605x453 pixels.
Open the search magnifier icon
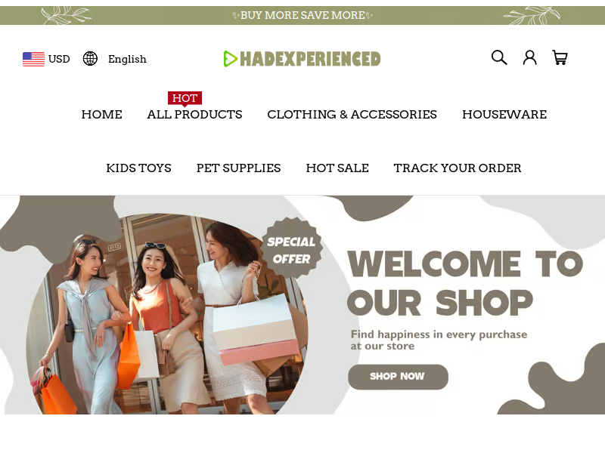(499, 58)
